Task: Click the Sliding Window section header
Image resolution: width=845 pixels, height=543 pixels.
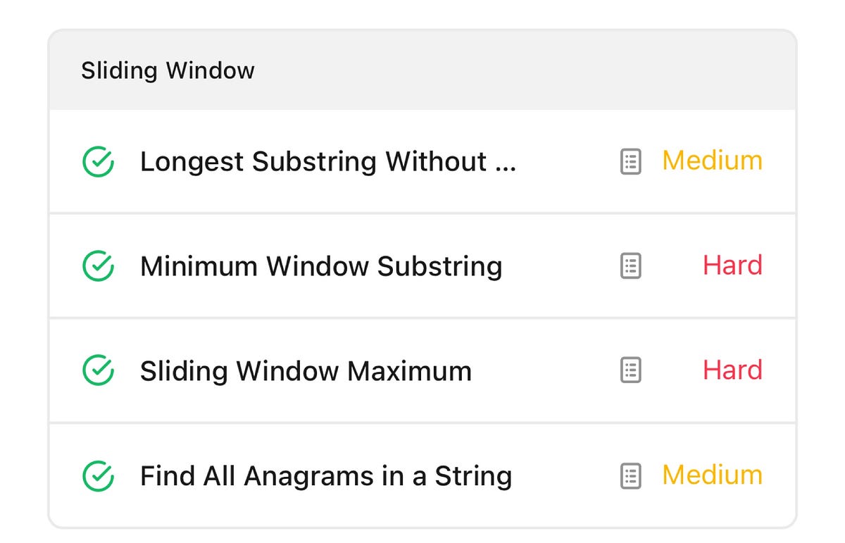Action: coord(168,70)
